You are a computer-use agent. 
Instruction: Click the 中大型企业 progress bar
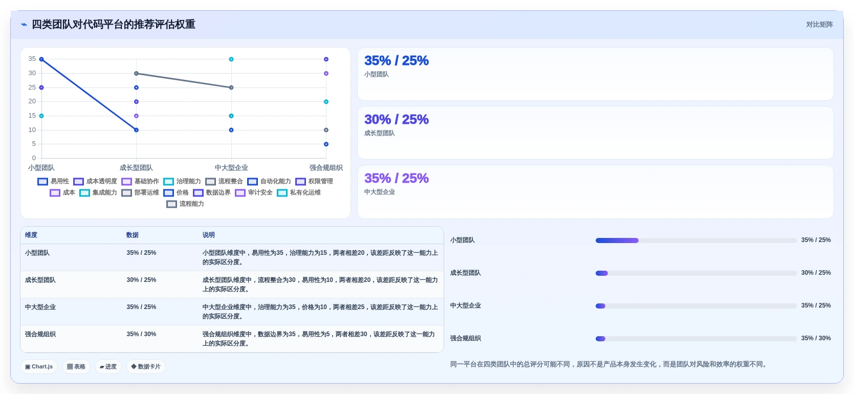coord(696,306)
